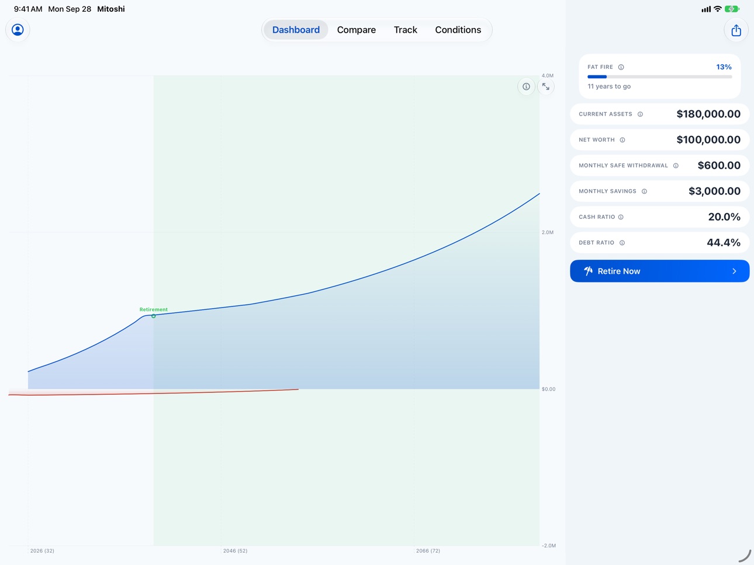Tap the Fat FIRE progress bar

coord(659,76)
